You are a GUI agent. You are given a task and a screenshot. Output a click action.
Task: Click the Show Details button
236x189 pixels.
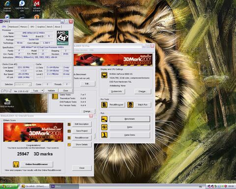pyautogui.click(x=82, y=145)
